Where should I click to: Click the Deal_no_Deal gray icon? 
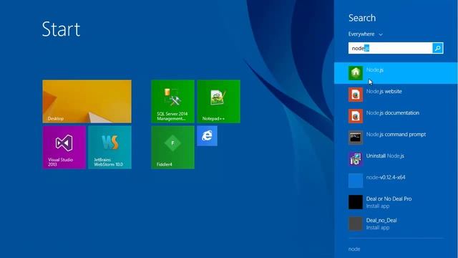click(x=356, y=224)
